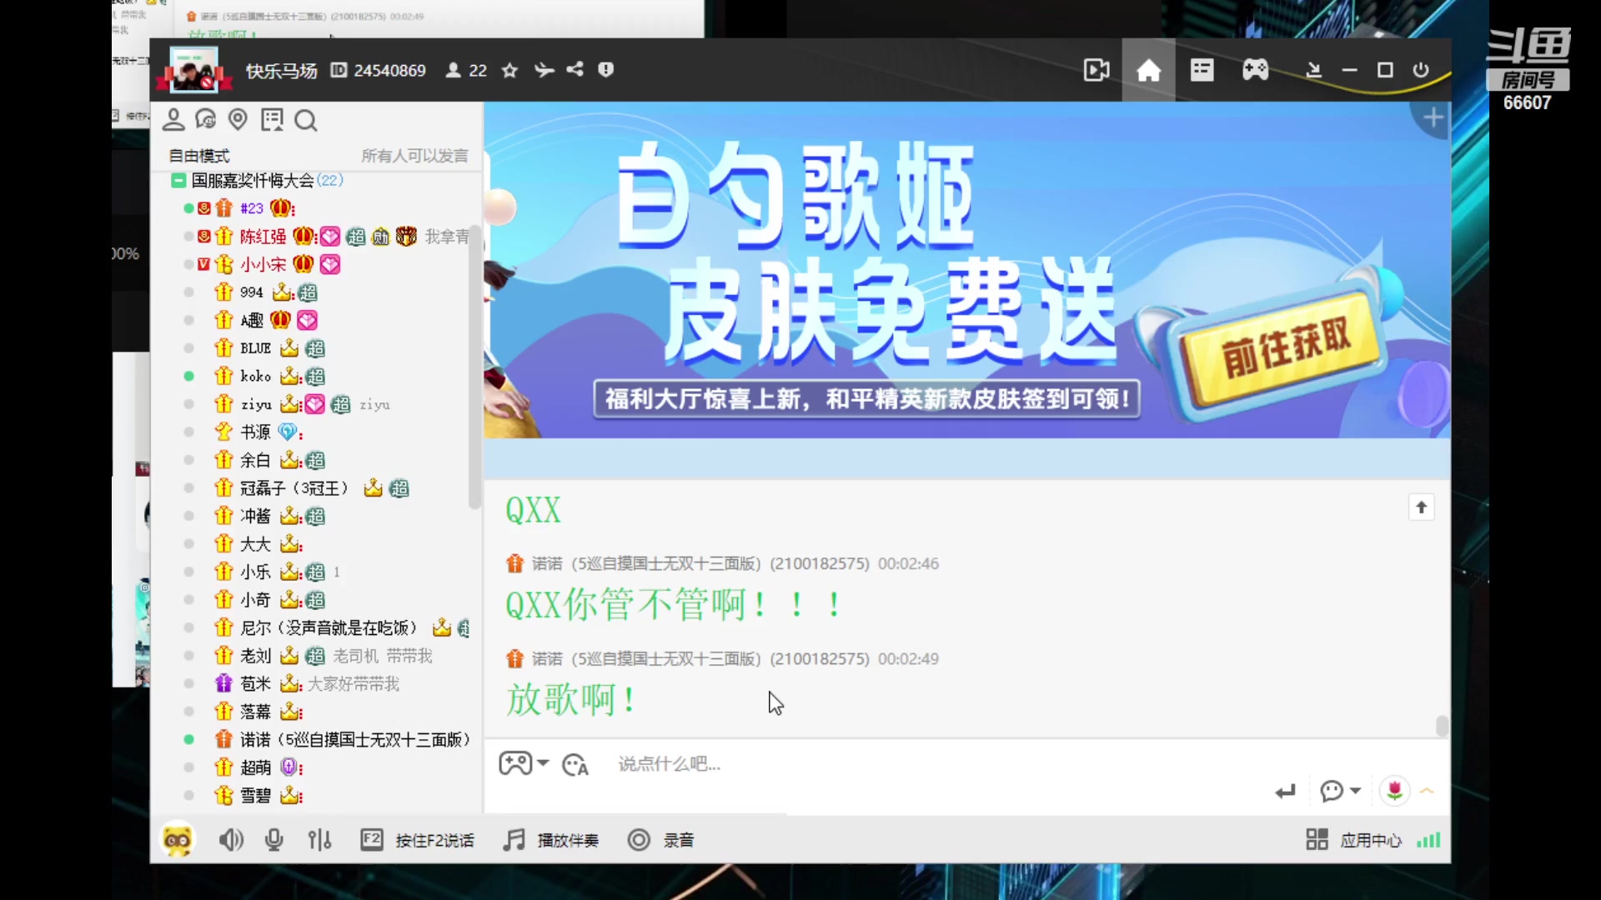This screenshot has height=900, width=1601.
Task: Click the network signal bars icon
Action: point(1428,840)
